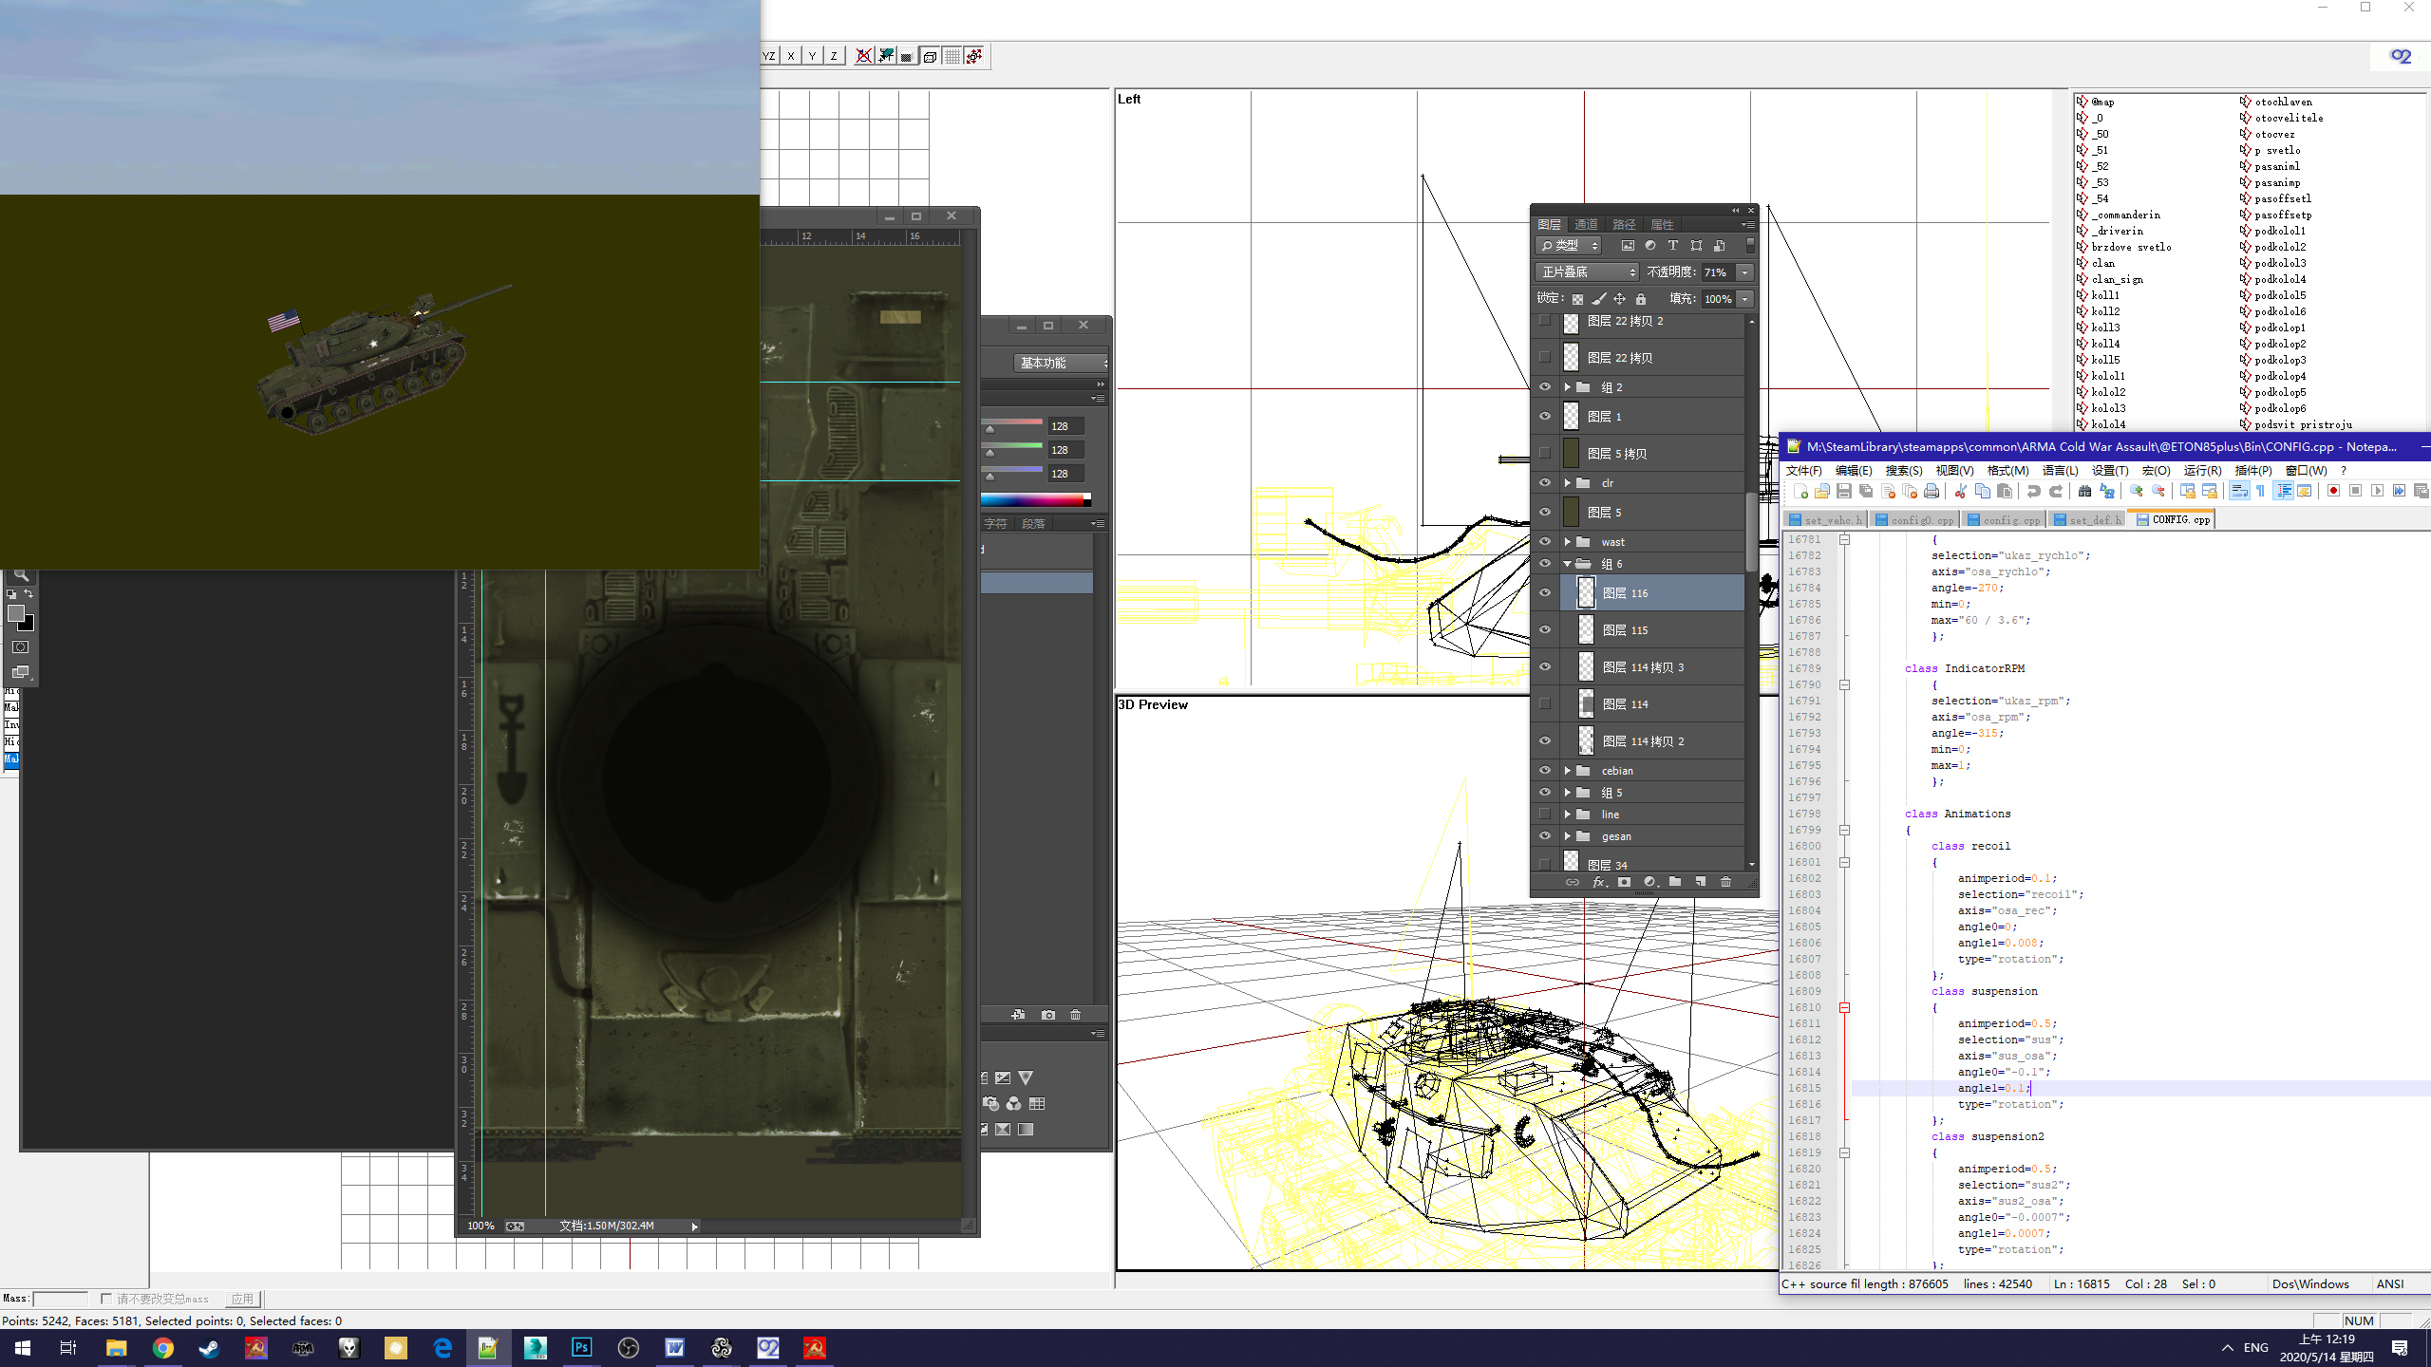Toggle visibility of the cebian group
This screenshot has height=1367, width=2431.
pos(1545,770)
